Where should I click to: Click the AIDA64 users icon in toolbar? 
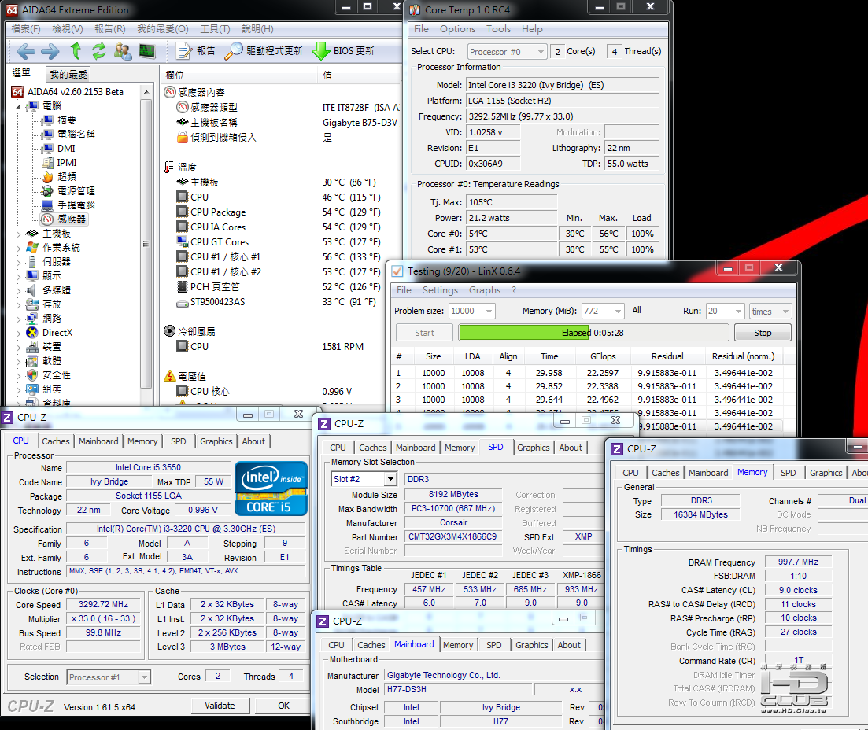coord(122,51)
